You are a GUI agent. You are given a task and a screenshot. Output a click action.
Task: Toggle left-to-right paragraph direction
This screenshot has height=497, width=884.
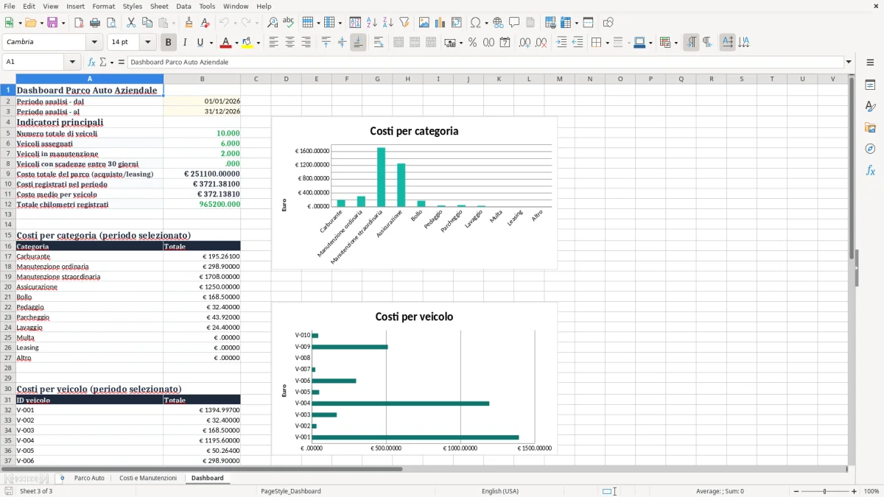(691, 43)
